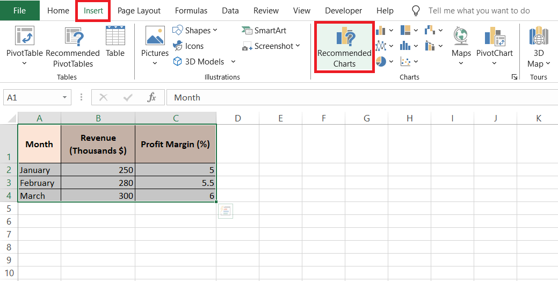Insert a Table

[x=115, y=42]
